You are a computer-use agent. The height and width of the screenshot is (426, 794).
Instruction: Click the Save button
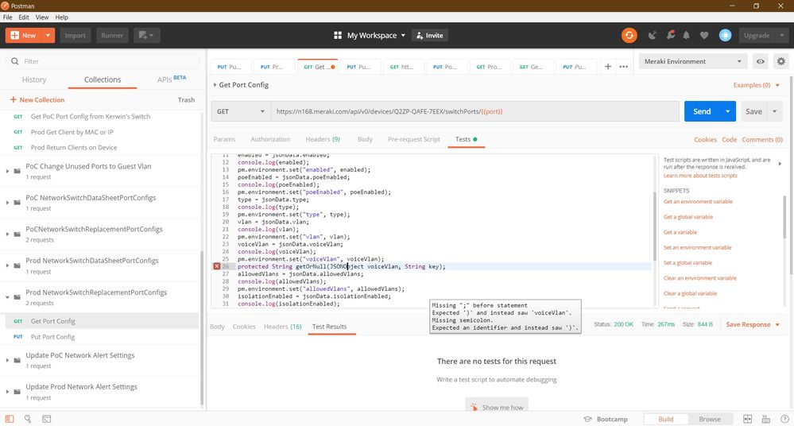point(753,111)
